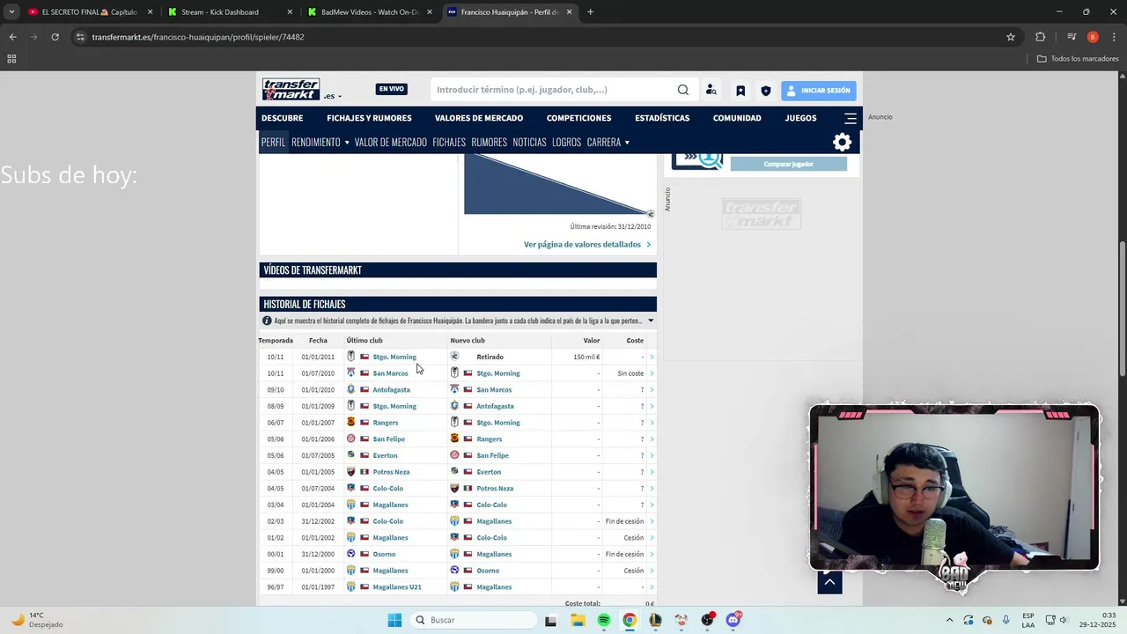
Task: Open the hamburger menu in the navigation bar
Action: click(851, 118)
